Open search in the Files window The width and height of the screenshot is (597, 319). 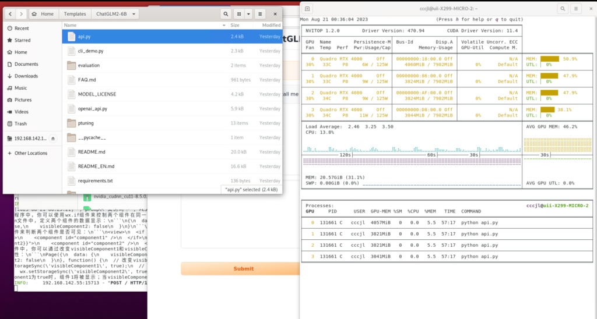(226, 14)
